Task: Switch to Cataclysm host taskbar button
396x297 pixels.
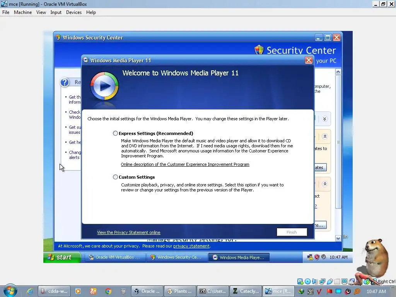Action: pos(246,291)
